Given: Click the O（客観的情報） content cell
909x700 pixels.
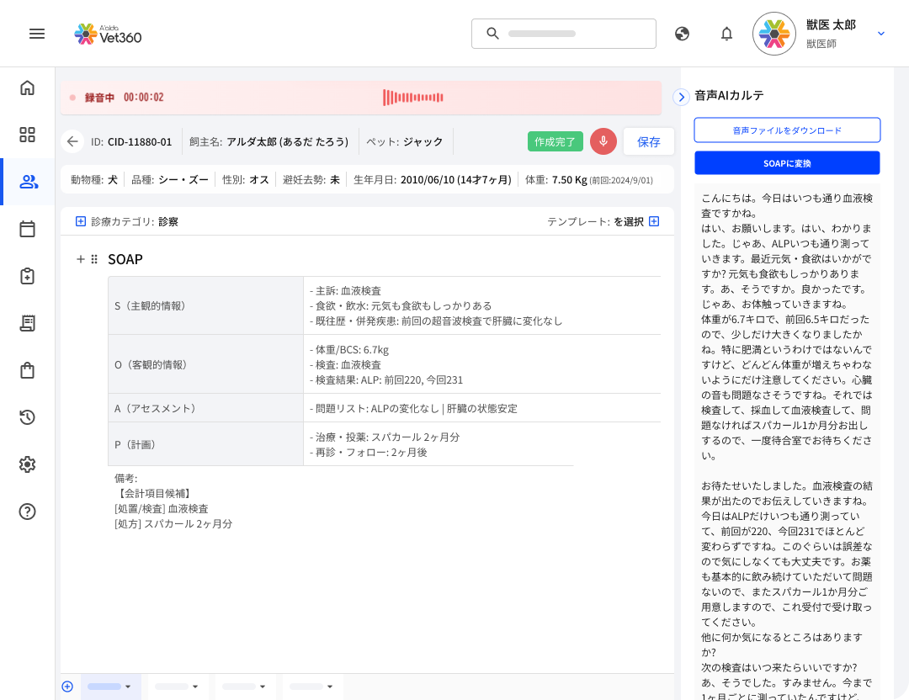Looking at the screenshot, I should pyautogui.click(x=481, y=364).
